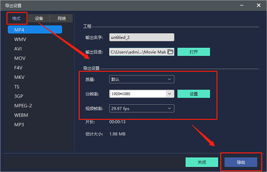267x172 pixels.
Task: Click the folder browse icon in output directory
Action: tap(170, 52)
